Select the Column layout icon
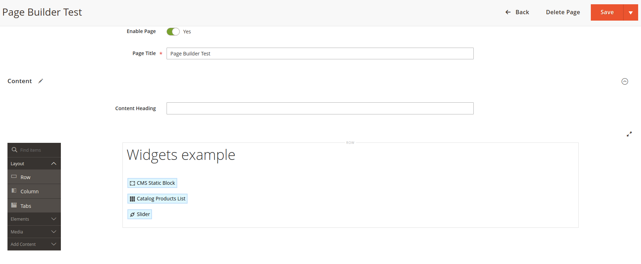This screenshot has height=264, width=641. 14,191
